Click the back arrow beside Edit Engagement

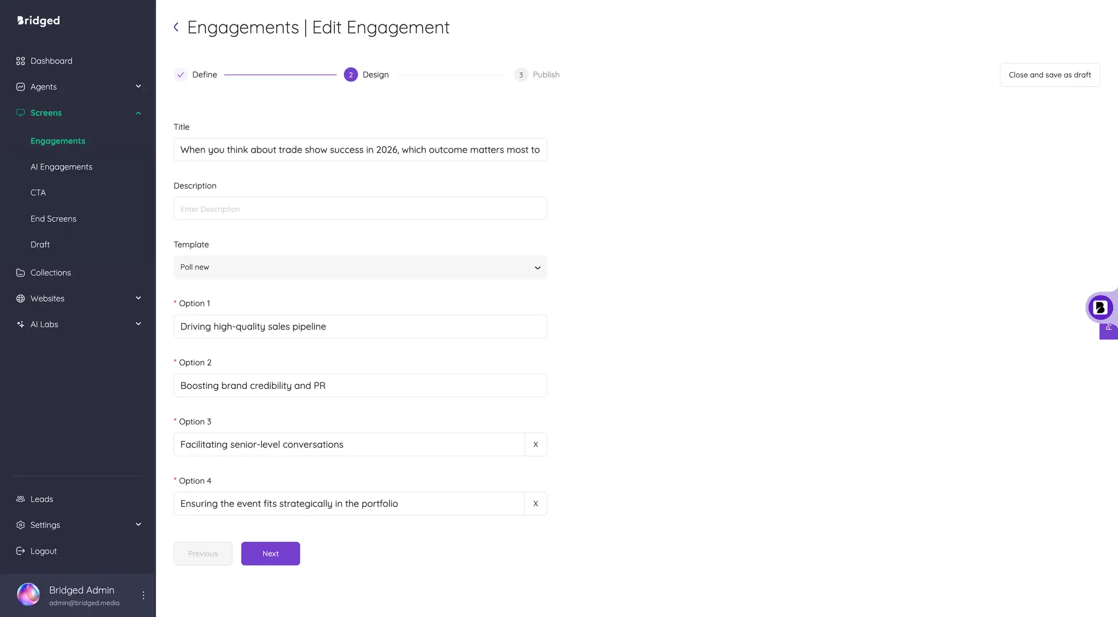[x=176, y=27]
